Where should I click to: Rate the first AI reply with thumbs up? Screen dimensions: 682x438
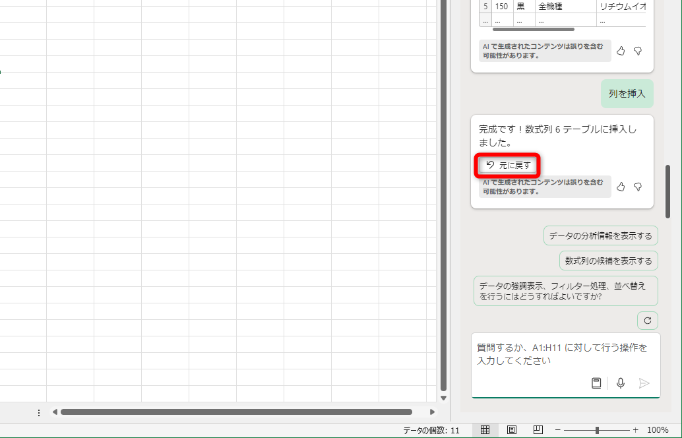(x=620, y=51)
